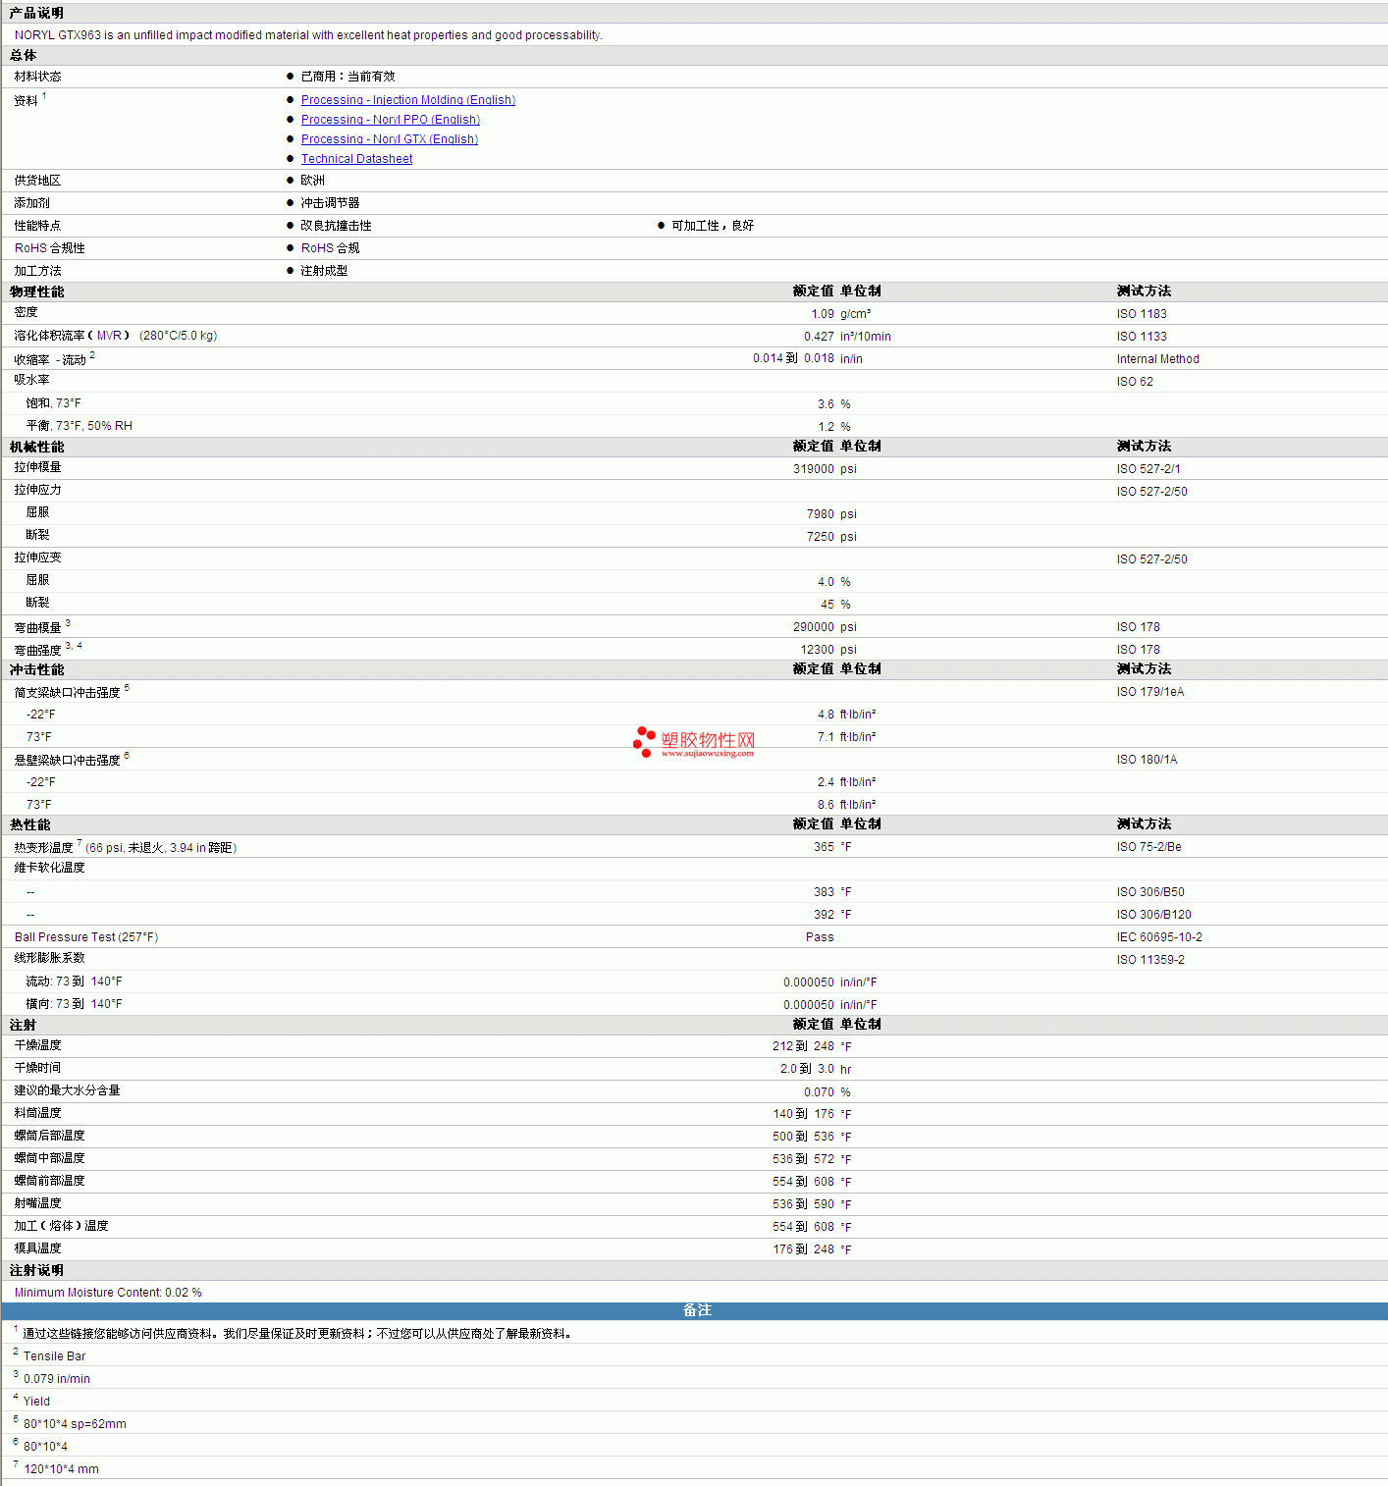Screen dimensions: 1388x1486
Task: Click the 冲击性能 section header
Action: click(x=37, y=669)
